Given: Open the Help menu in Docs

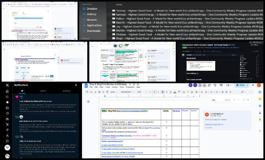Looking at the screenshot, I should pyautogui.click(x=138, y=87).
